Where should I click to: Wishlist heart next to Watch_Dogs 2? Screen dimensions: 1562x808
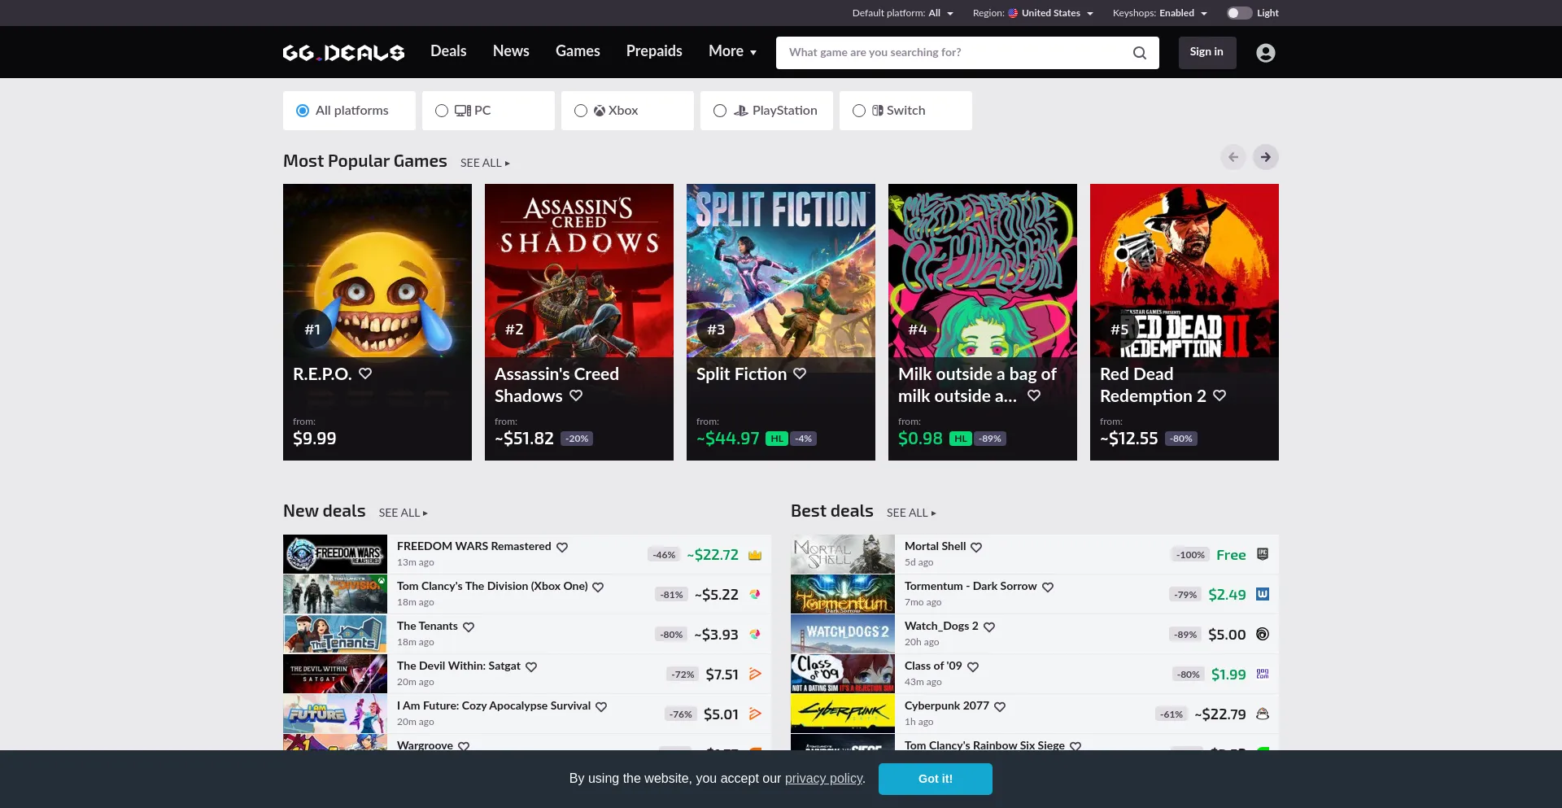(x=989, y=627)
